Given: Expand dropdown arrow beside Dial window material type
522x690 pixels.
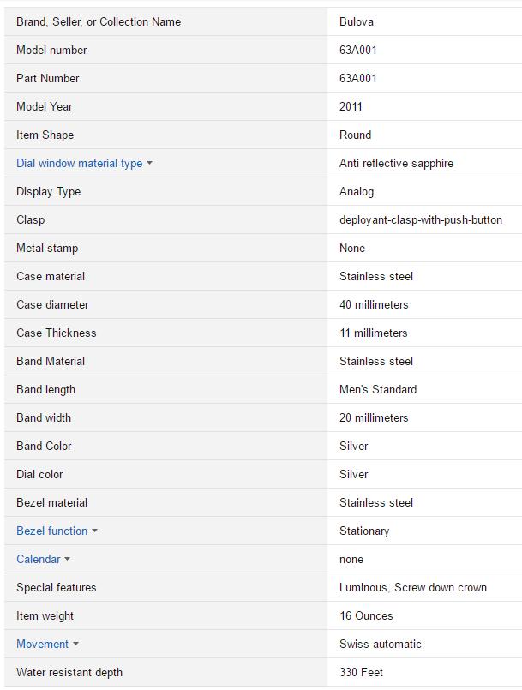Looking at the screenshot, I should 149,164.
